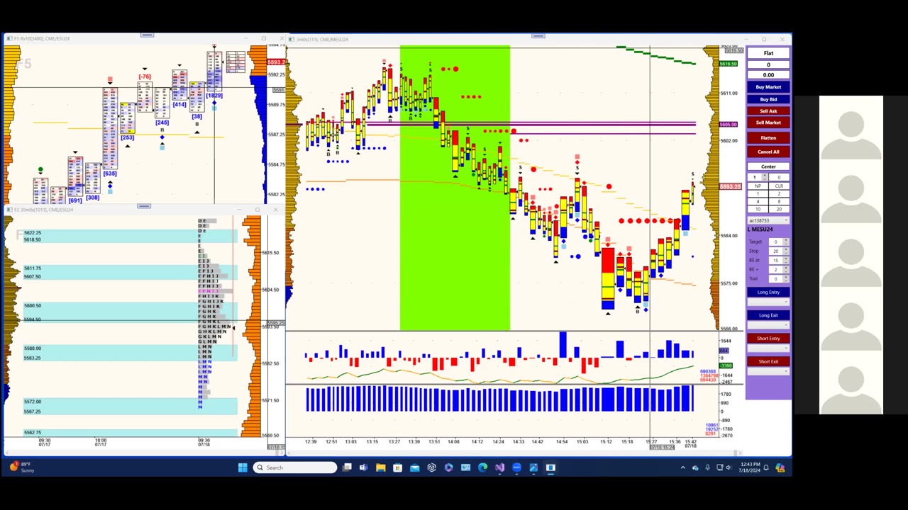The image size is (908, 510).
Task: Show hidden system tray icons
Action: click(x=683, y=467)
